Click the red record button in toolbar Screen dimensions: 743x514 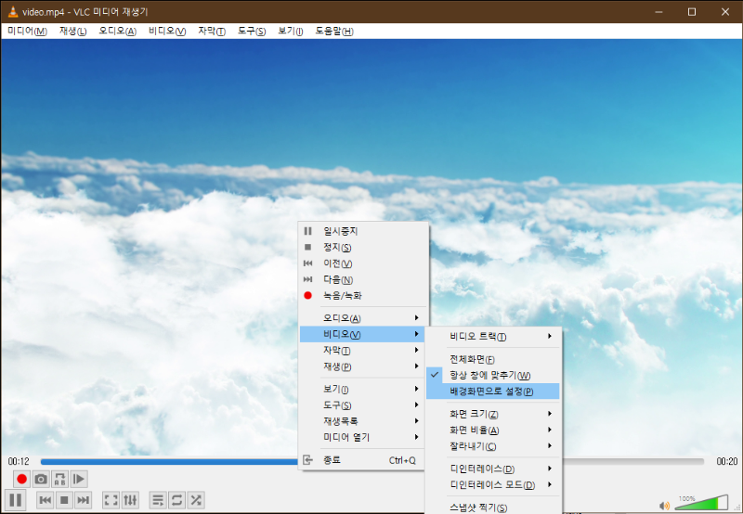coord(21,479)
